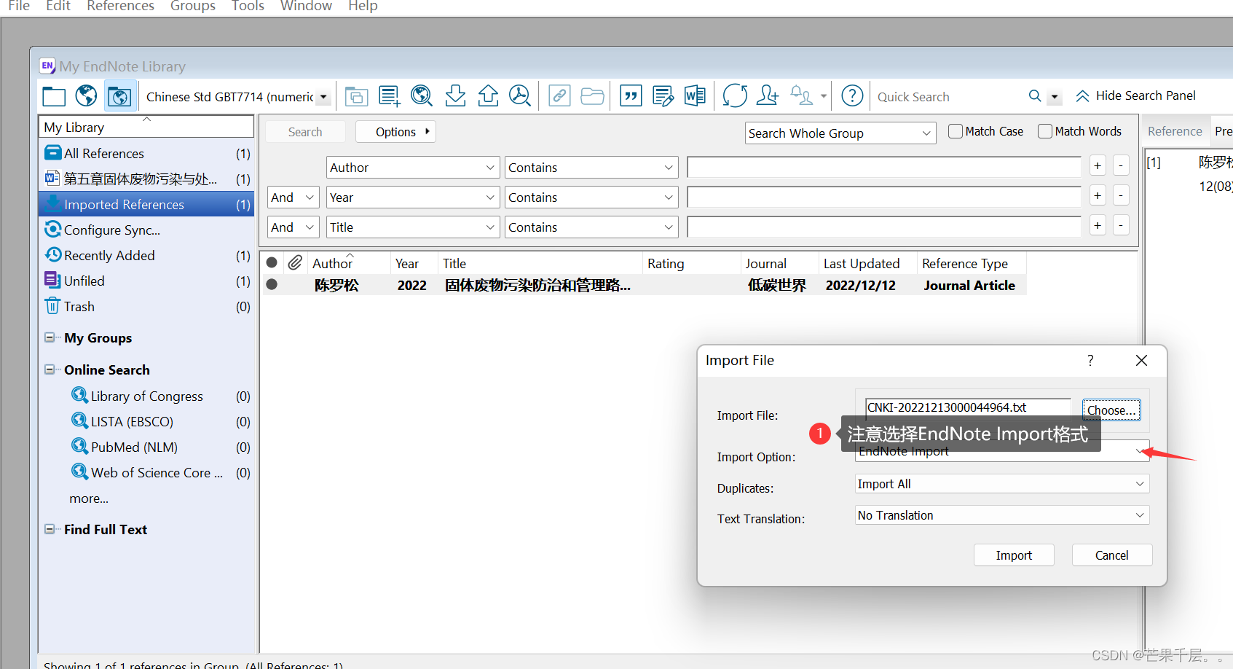Click the Open File folder icon
The height and width of the screenshot is (669, 1233).
click(592, 96)
